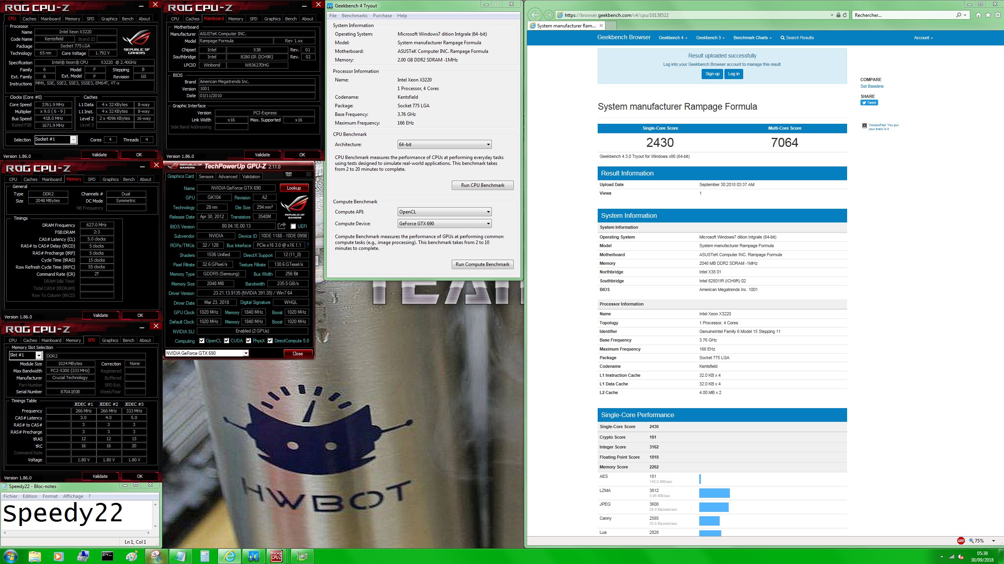Viewport: 1004px width, 564px height.
Task: Toggle the DirectCompute 5.0 checkbox
Action: click(x=270, y=341)
